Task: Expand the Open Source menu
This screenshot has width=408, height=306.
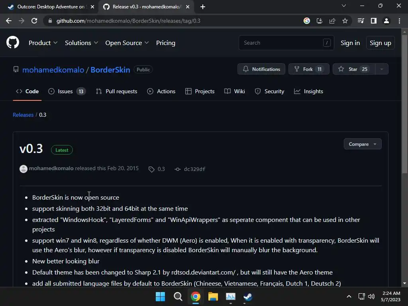Action: coord(127,43)
